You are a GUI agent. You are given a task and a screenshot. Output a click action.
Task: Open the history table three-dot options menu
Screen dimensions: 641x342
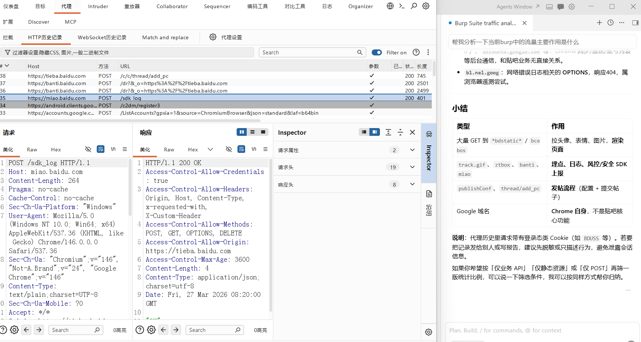tap(428, 52)
